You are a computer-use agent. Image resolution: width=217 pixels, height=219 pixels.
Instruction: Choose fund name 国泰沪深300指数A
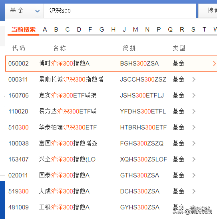pos(64,175)
